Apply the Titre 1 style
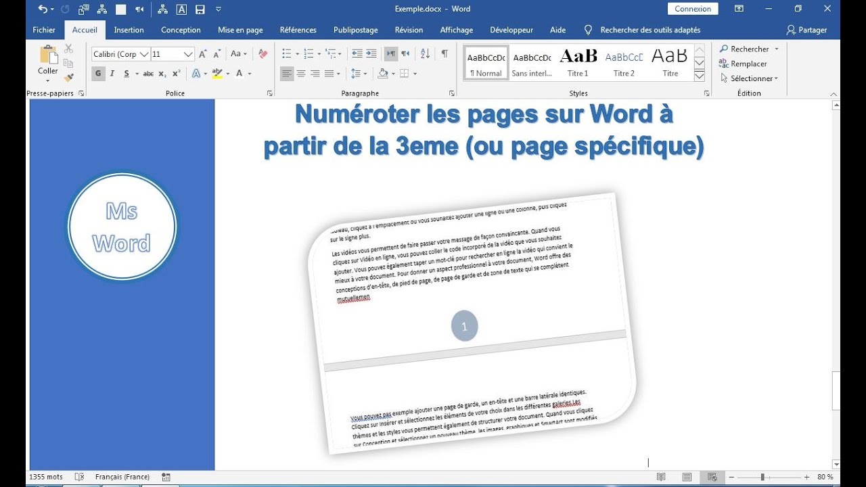866x487 pixels. [578, 63]
